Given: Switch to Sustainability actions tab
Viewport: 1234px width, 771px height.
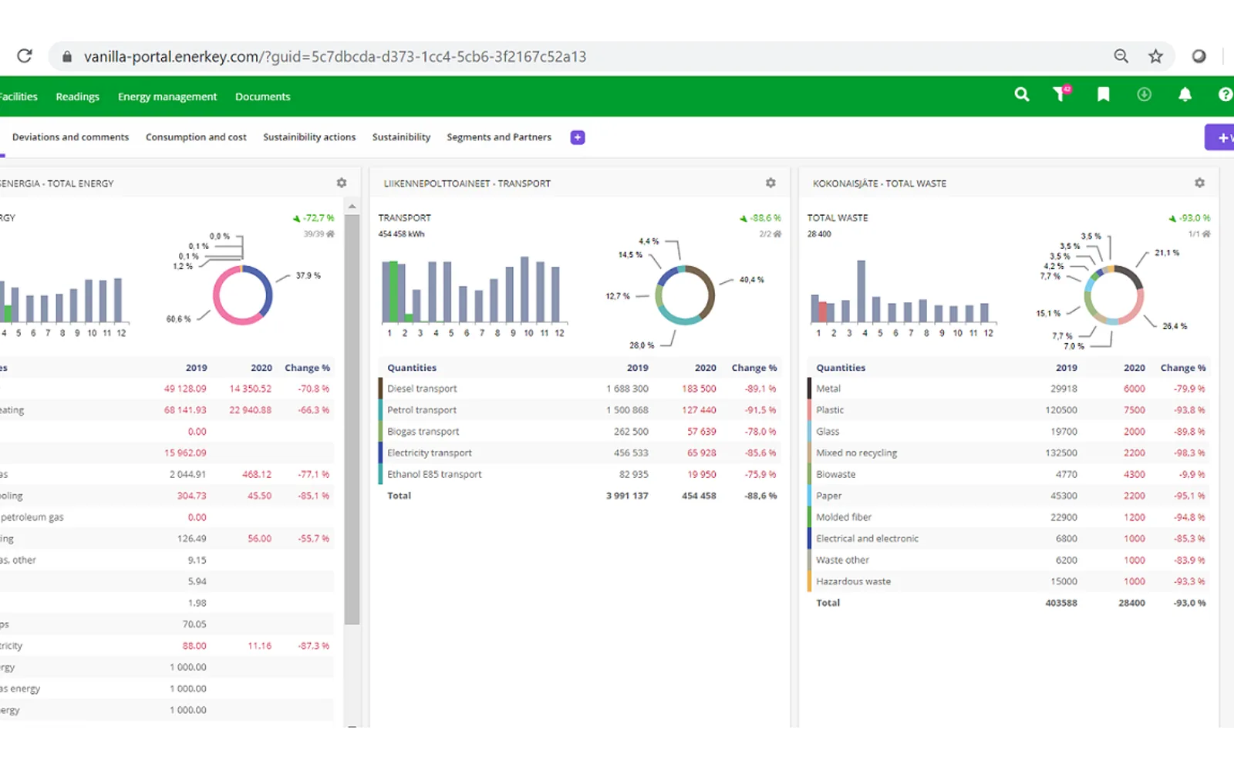Looking at the screenshot, I should (x=309, y=137).
